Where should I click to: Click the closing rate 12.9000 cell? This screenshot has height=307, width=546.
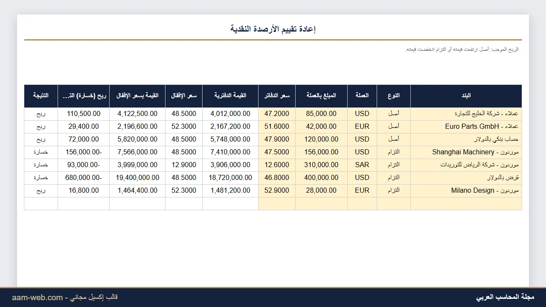tap(184, 165)
